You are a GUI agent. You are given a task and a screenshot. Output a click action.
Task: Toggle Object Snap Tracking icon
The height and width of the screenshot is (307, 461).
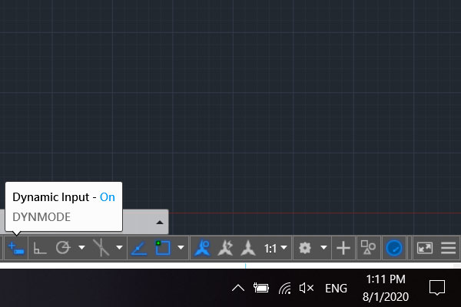[x=139, y=248]
